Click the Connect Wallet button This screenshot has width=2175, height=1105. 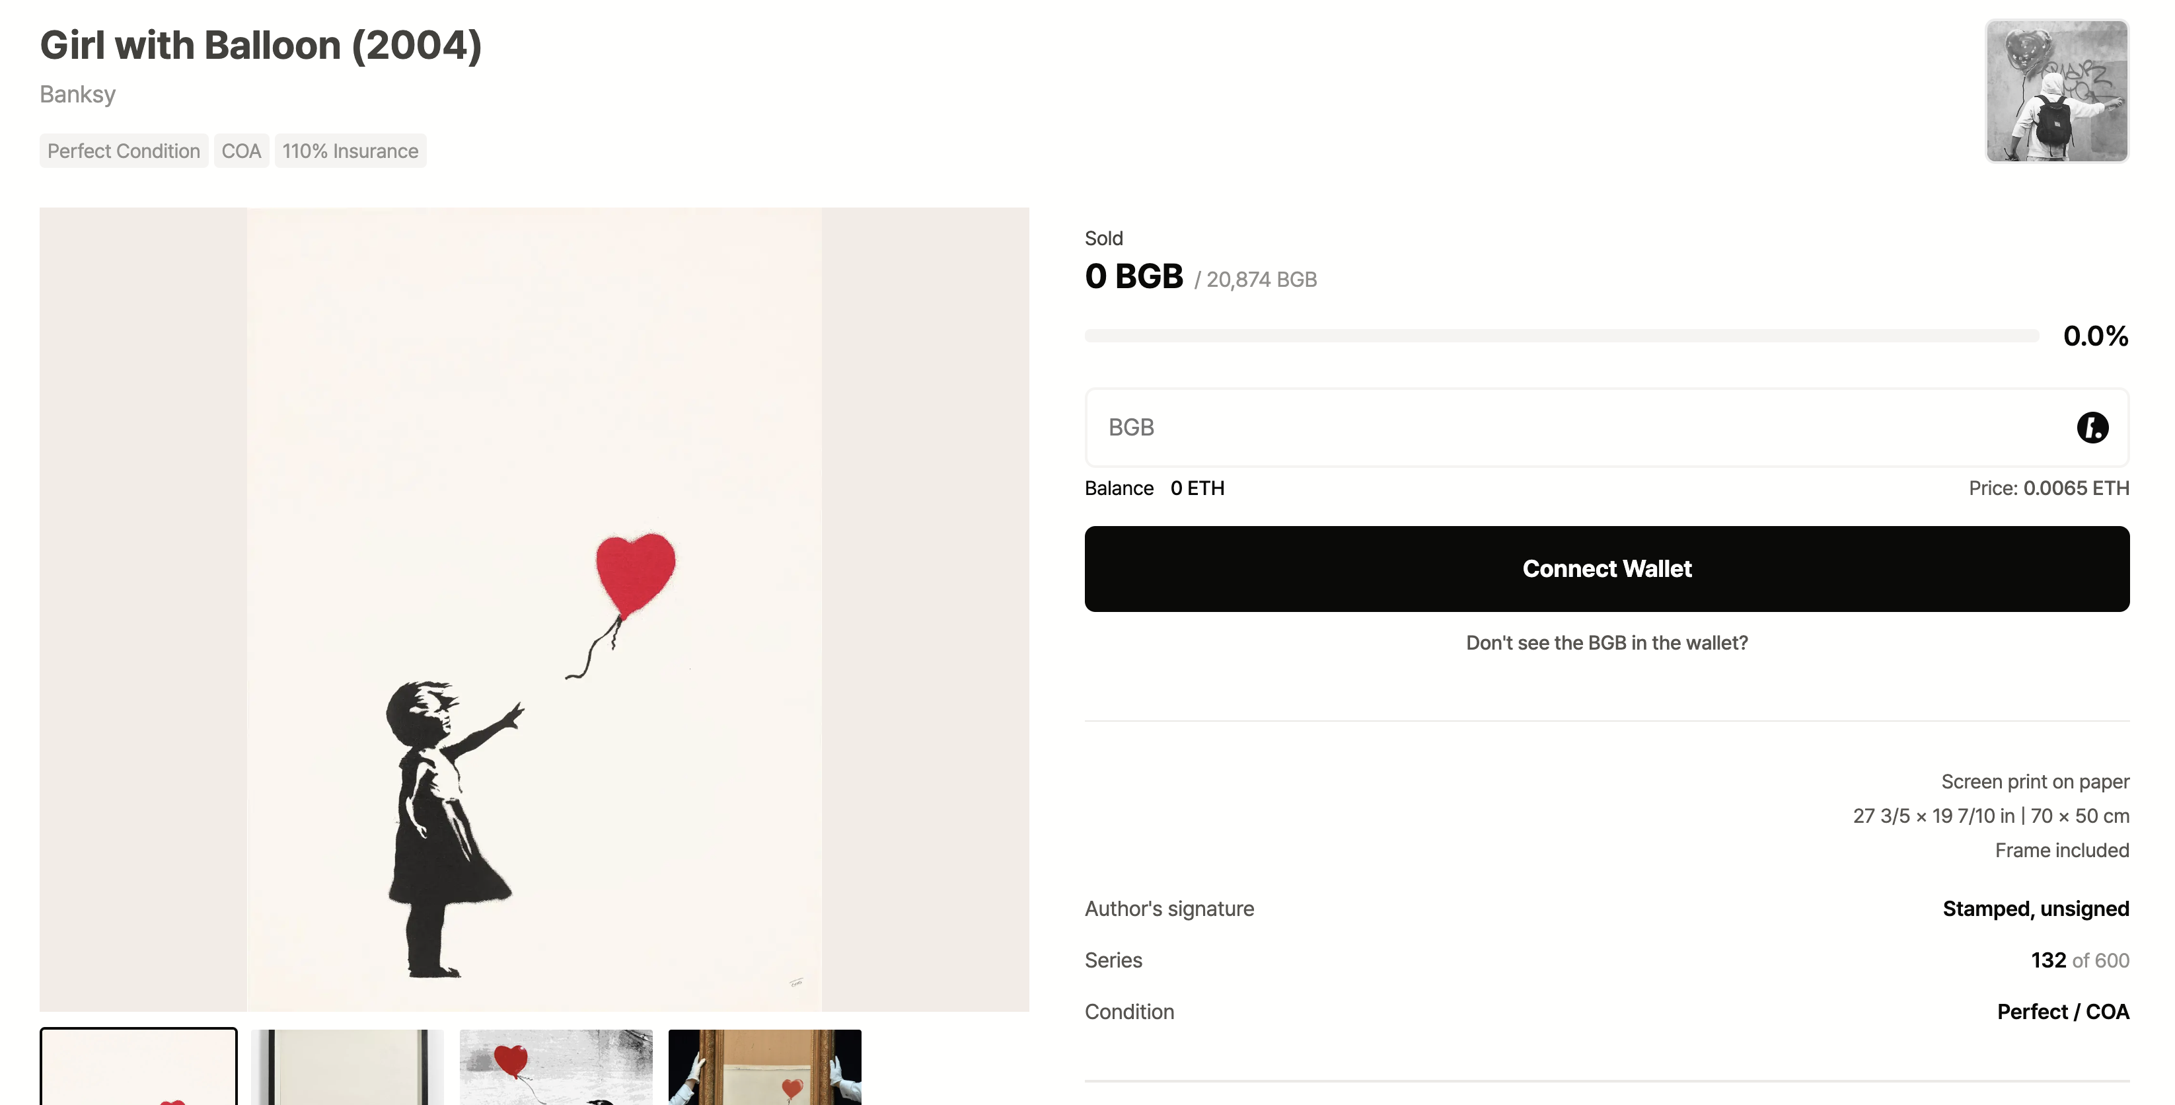pyautogui.click(x=1607, y=568)
